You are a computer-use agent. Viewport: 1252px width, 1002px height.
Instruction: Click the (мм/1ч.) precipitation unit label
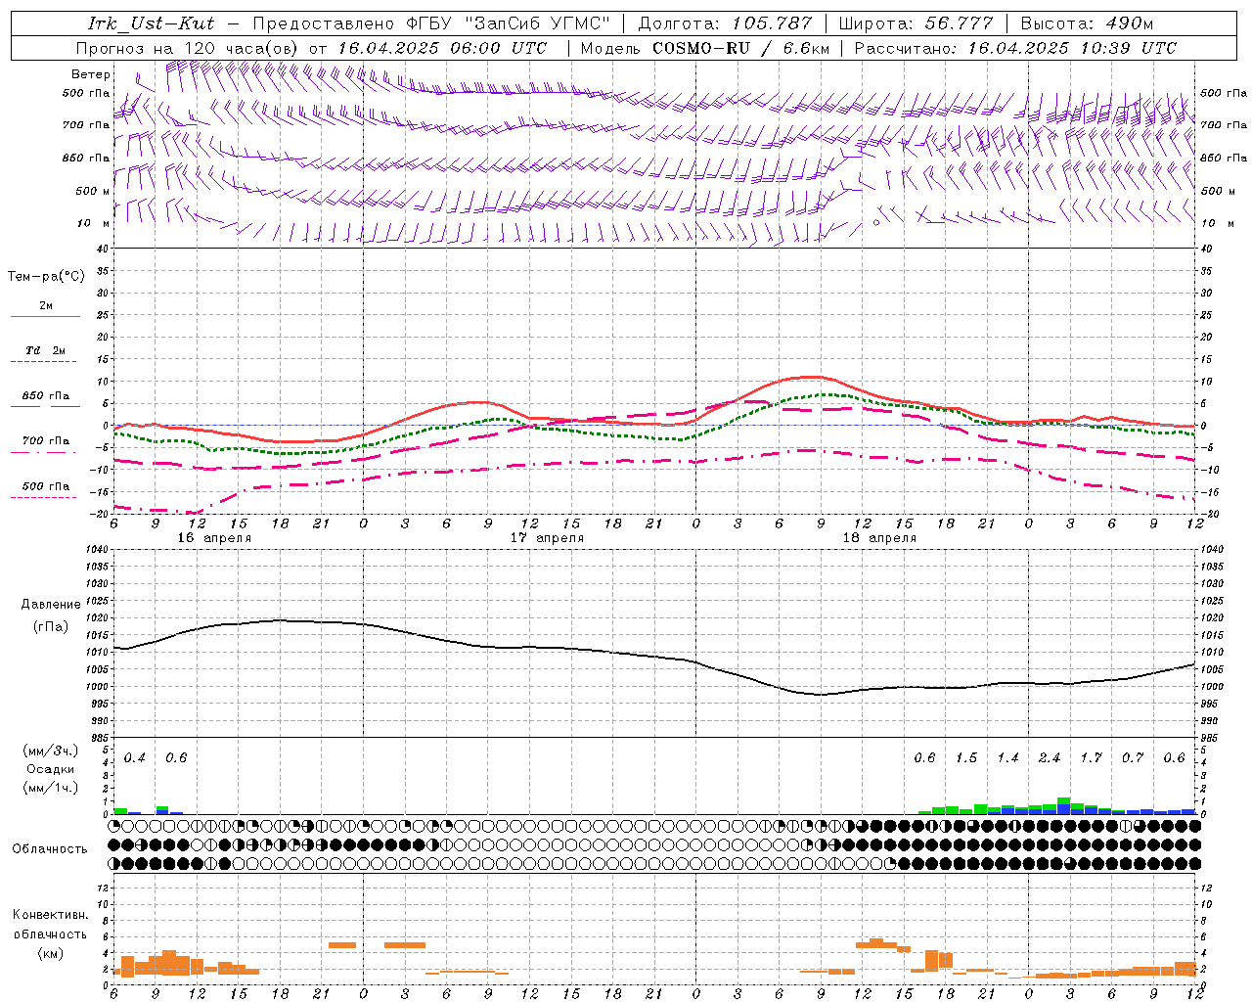click(x=50, y=788)
